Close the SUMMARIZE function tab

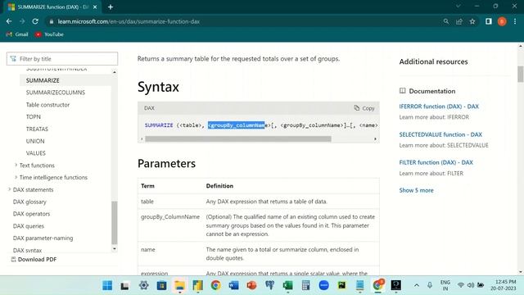(95, 7)
